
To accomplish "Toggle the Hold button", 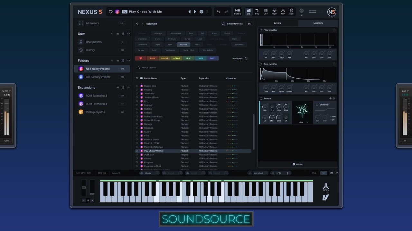I will click(x=324, y=173).
